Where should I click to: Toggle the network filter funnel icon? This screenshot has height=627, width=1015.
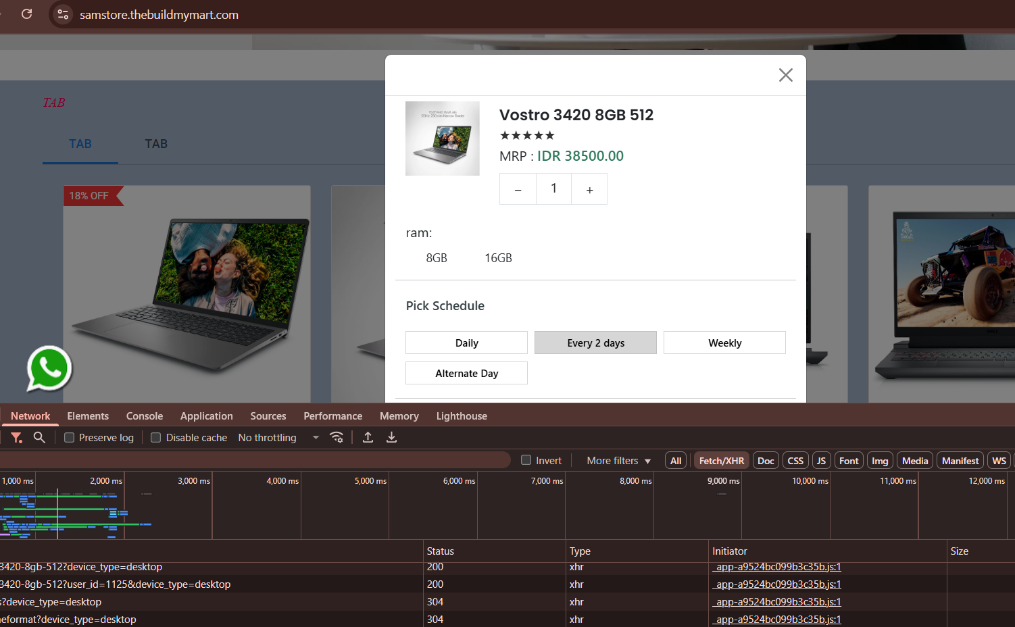[x=17, y=438]
